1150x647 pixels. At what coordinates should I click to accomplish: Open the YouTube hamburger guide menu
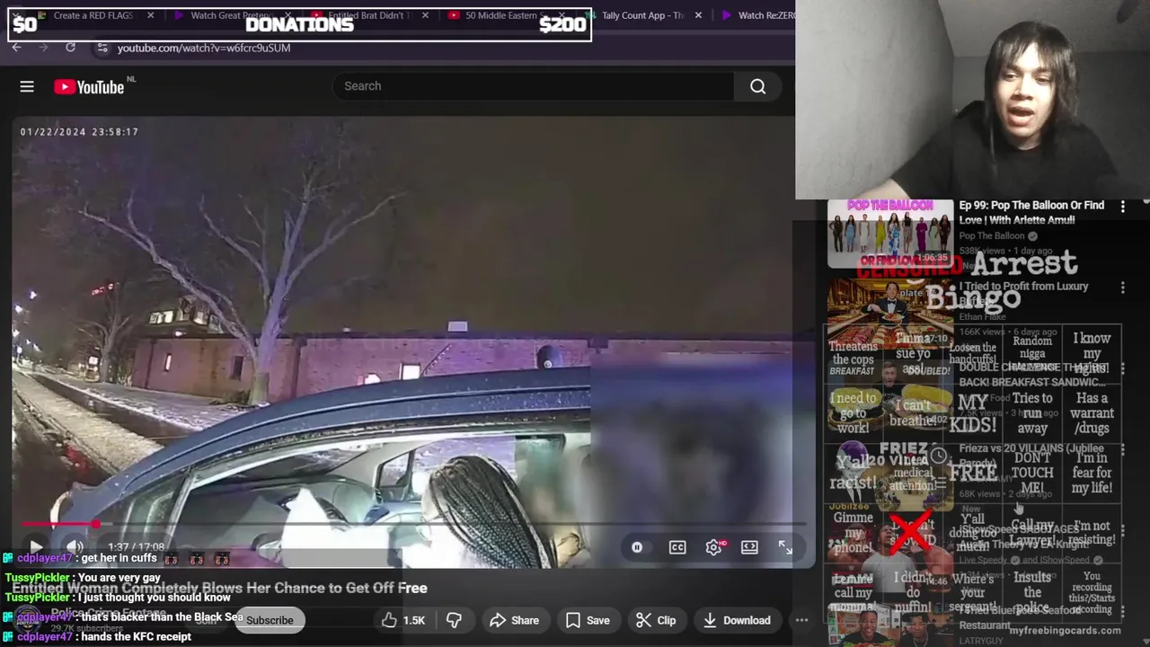point(27,86)
